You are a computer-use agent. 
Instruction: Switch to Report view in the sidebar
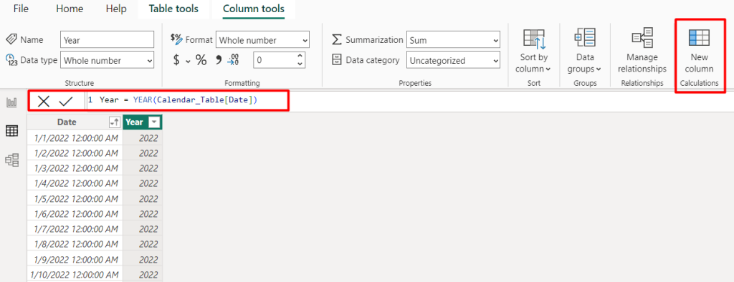tap(11, 102)
